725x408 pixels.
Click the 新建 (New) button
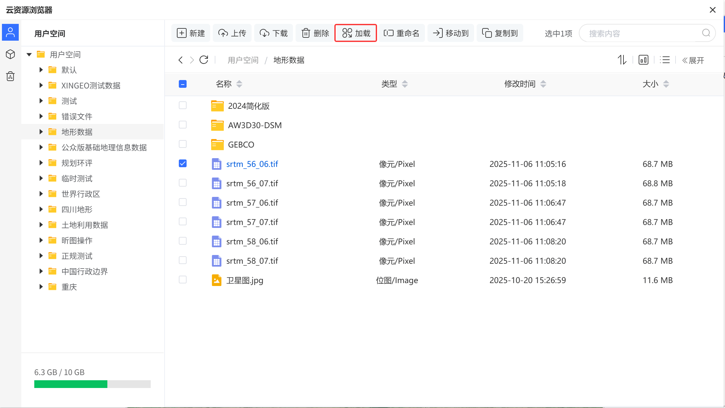coord(190,33)
